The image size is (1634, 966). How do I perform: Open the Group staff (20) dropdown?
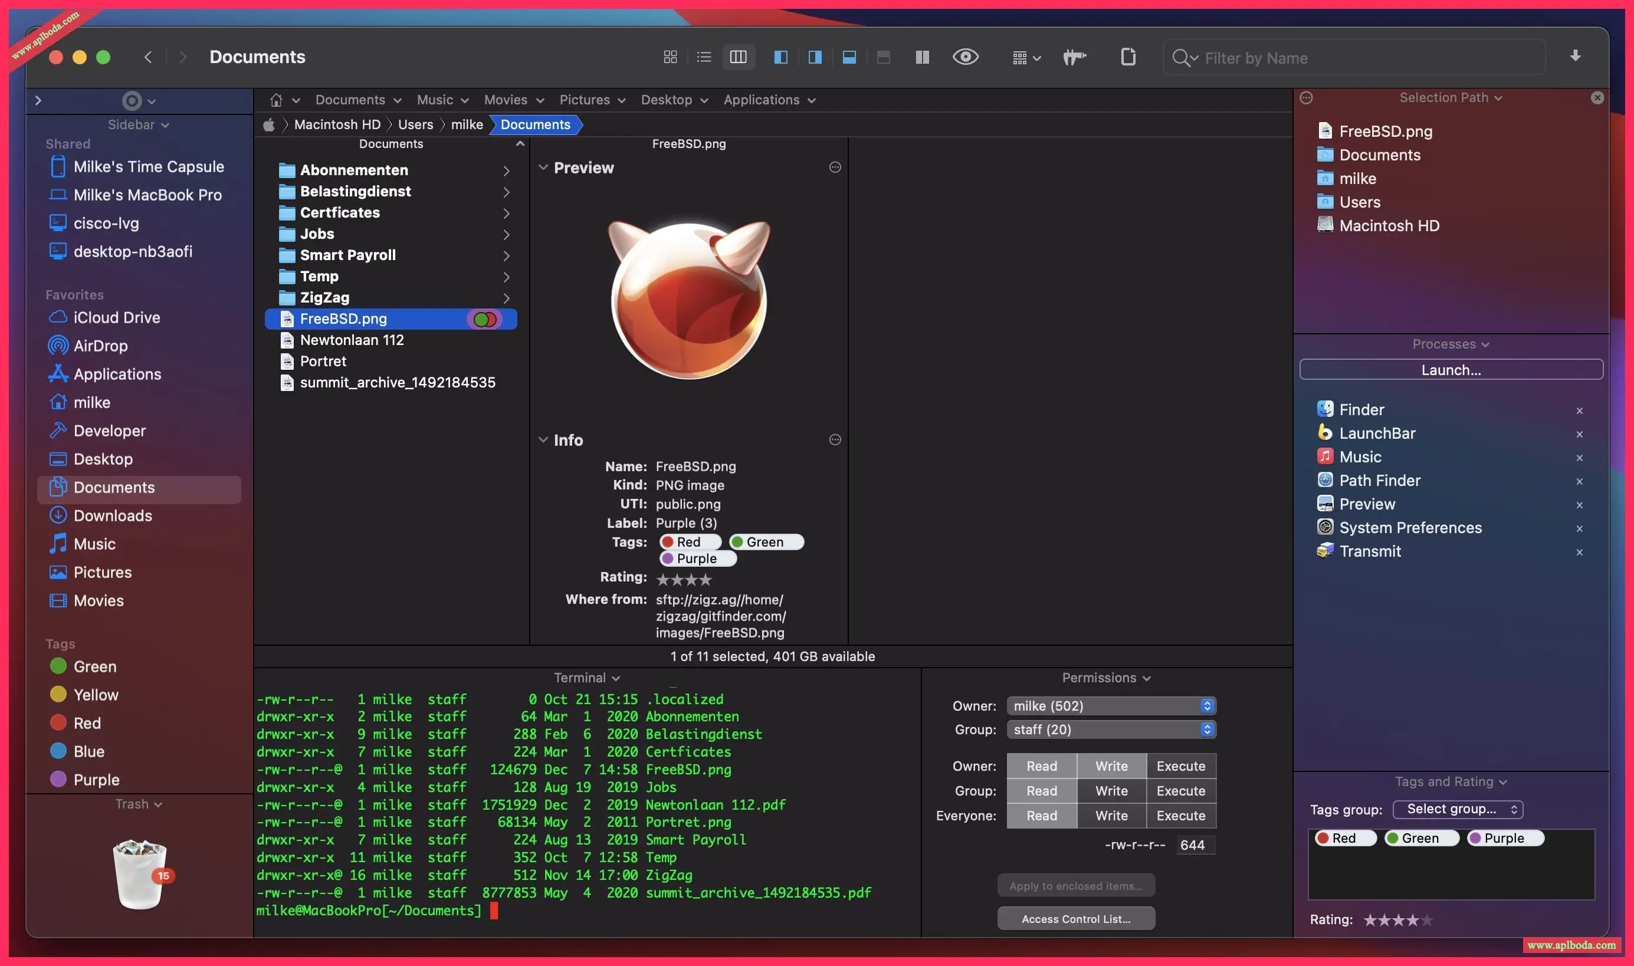[x=1111, y=730]
